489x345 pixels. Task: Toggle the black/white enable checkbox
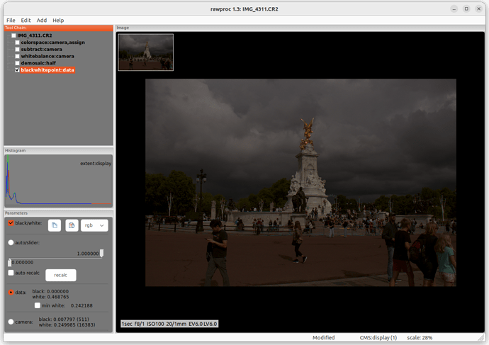point(11,223)
